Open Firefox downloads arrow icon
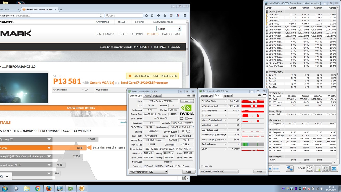This screenshot has width=341, height=192. [x=159, y=15]
